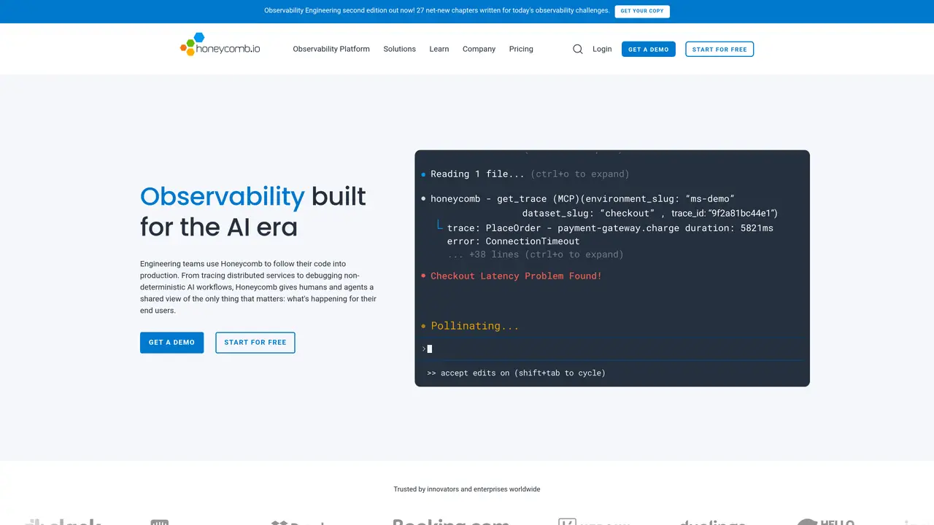Click the Intercom logo
934x525 pixels.
[x=160, y=522]
